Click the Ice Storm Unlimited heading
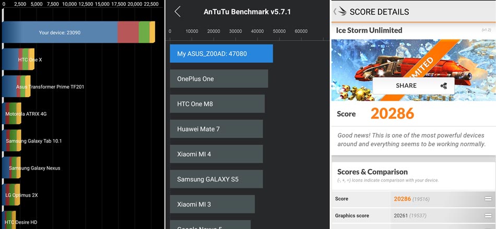Screen dimensions: 496x229 point(369,30)
